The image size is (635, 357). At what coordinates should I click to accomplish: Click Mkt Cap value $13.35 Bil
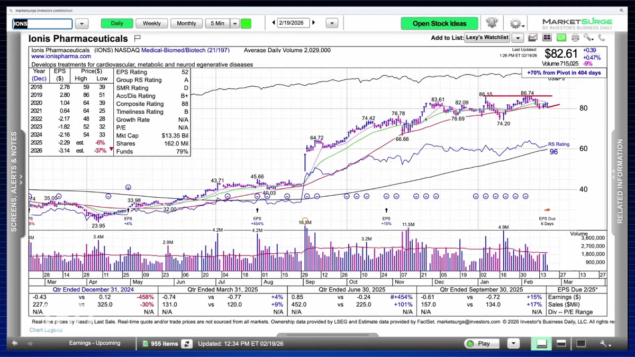point(175,135)
